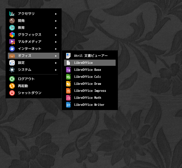This screenshot has height=168, width=182.
Task: Launch LibreOffice Calc
Action: (90, 77)
